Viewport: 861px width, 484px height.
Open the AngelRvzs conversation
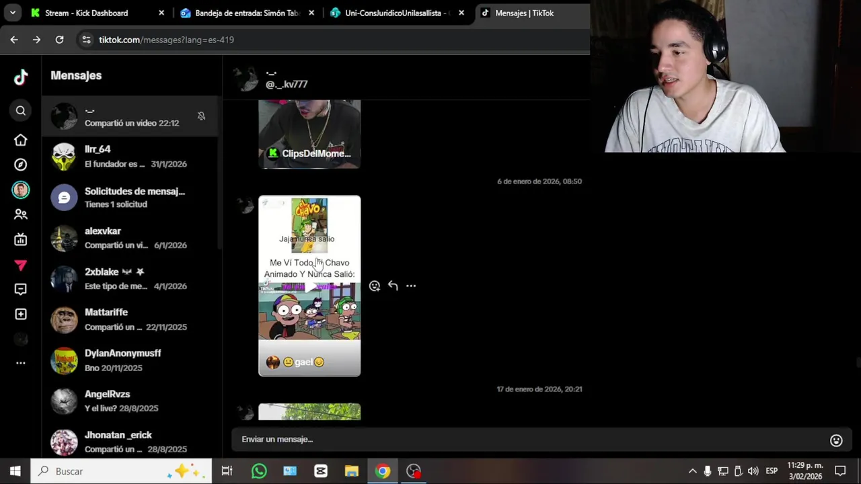[x=131, y=401]
